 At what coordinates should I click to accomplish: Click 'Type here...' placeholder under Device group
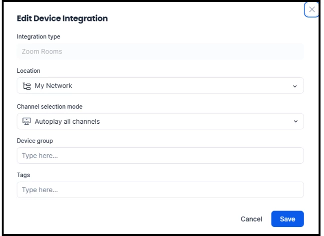coord(40,156)
